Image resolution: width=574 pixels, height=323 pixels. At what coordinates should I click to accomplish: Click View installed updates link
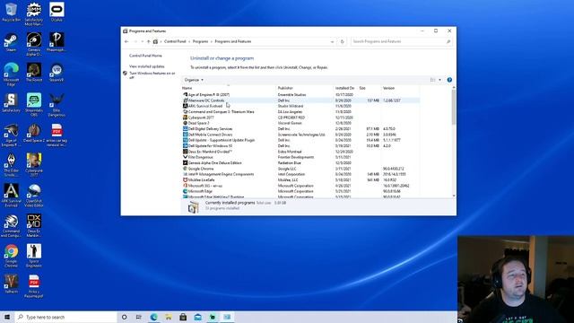(x=146, y=66)
